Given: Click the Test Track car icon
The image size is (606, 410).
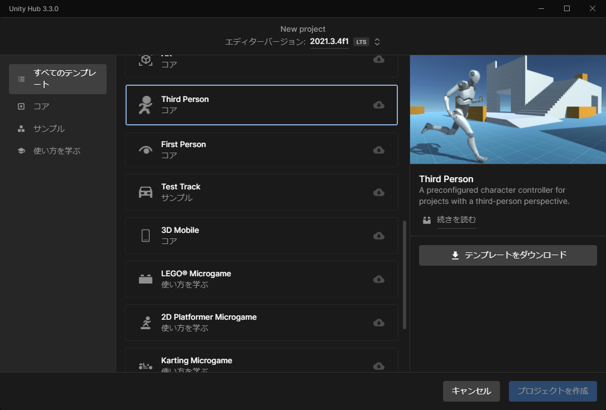Looking at the screenshot, I should (145, 192).
